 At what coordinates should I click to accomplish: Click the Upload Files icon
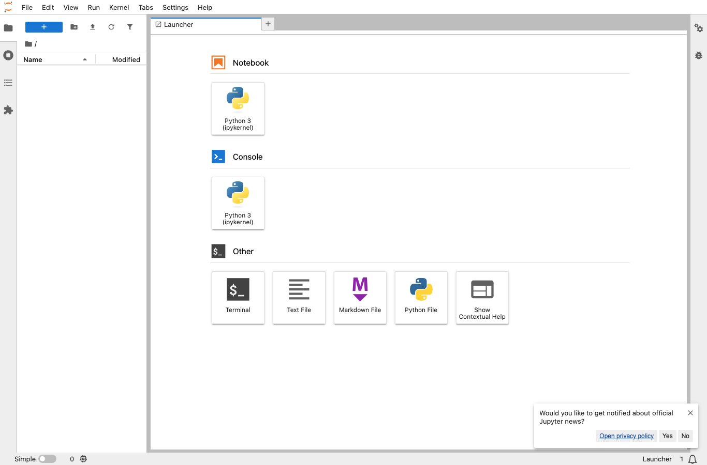(x=93, y=27)
